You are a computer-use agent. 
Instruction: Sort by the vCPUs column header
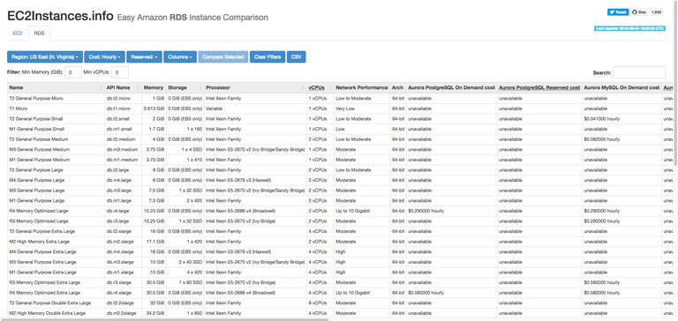(320, 87)
